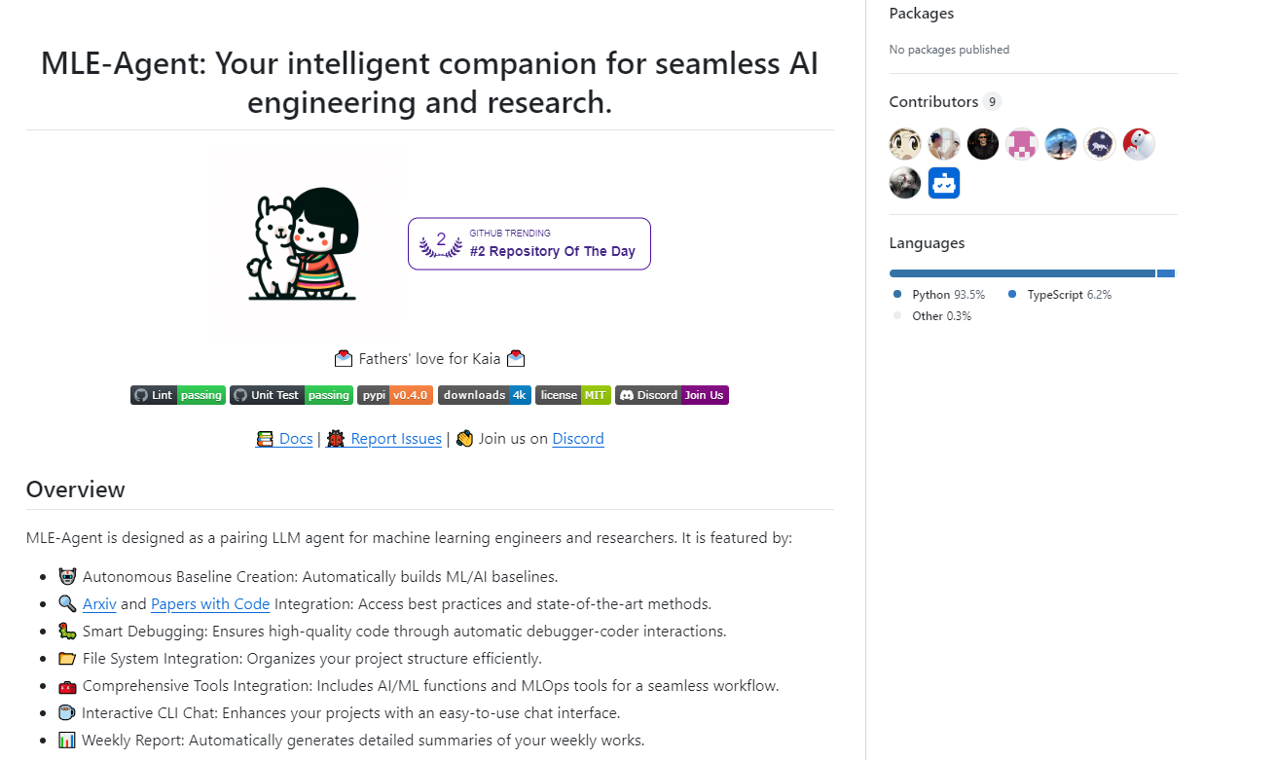Image resolution: width=1276 pixels, height=760 pixels.
Task: Open the GitHub Trending #2 Repository badge
Action: point(529,244)
